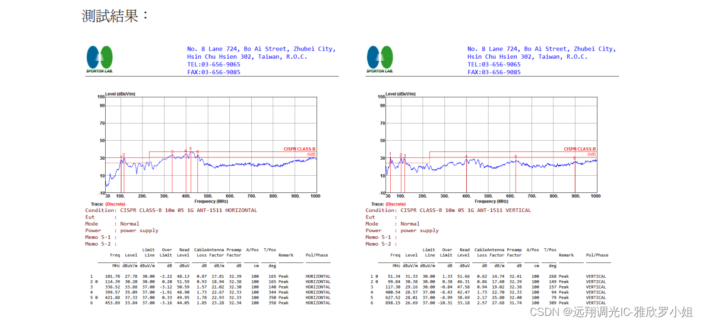Screen dimensions: 702x323
Task: Select cable loss value 1.85
Action: point(202,303)
